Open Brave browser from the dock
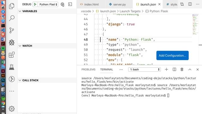This screenshot has width=202, height=114. [x=3, y=35]
